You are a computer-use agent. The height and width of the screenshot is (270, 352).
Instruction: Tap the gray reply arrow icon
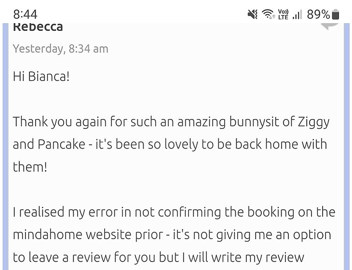click(x=330, y=26)
